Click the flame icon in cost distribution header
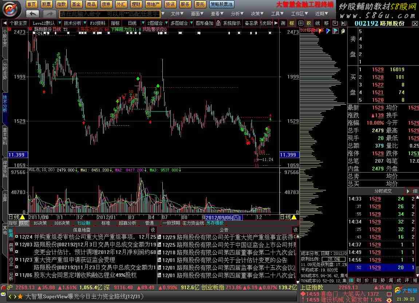Image resolution: width=419 pixels, height=303 pixels. [320, 31]
